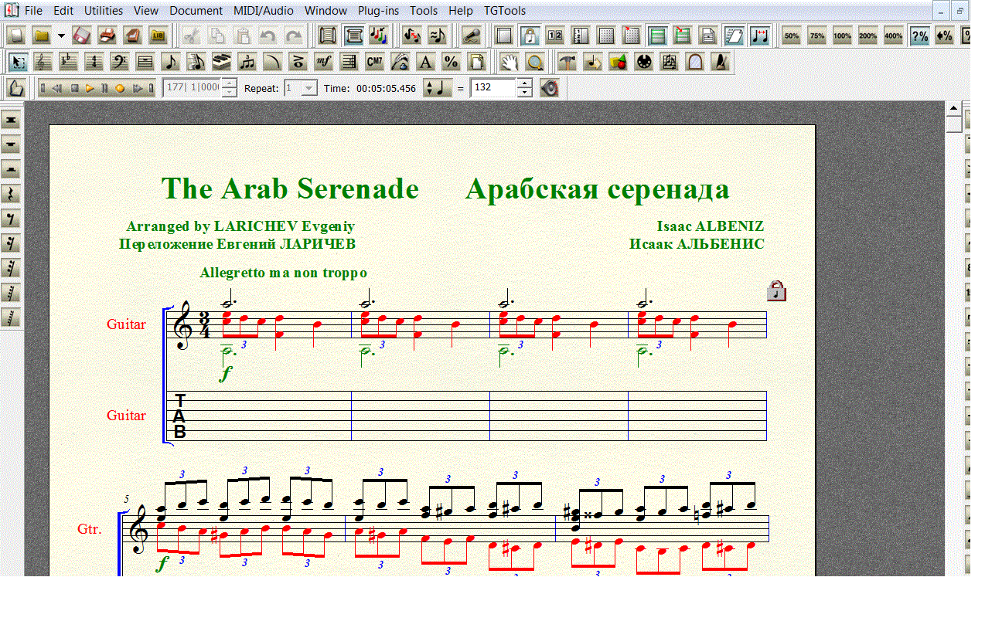Open the Repeat count dropdown
The height and width of the screenshot is (628, 985).
tap(308, 88)
